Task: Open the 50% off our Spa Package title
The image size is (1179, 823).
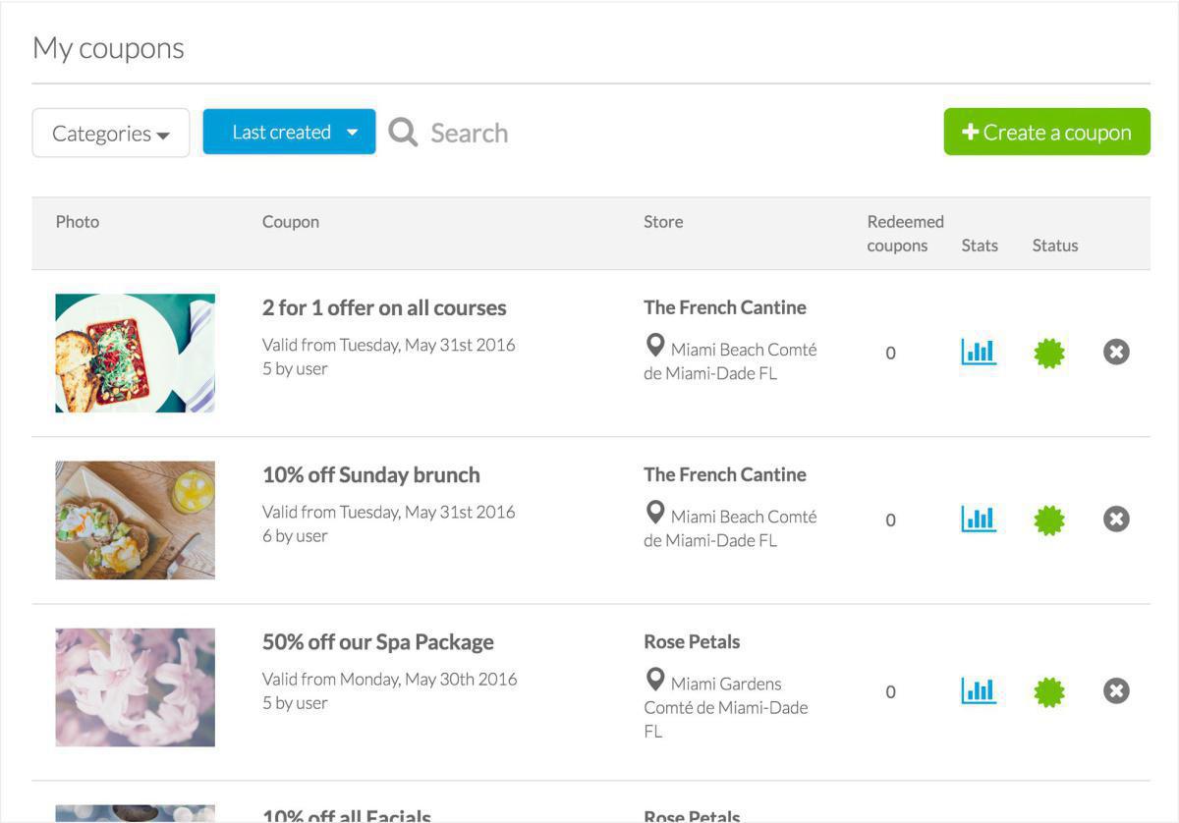Action: click(x=377, y=642)
